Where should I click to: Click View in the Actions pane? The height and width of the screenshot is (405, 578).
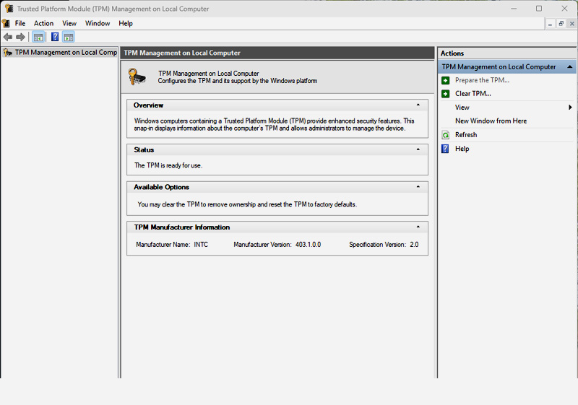coord(462,108)
